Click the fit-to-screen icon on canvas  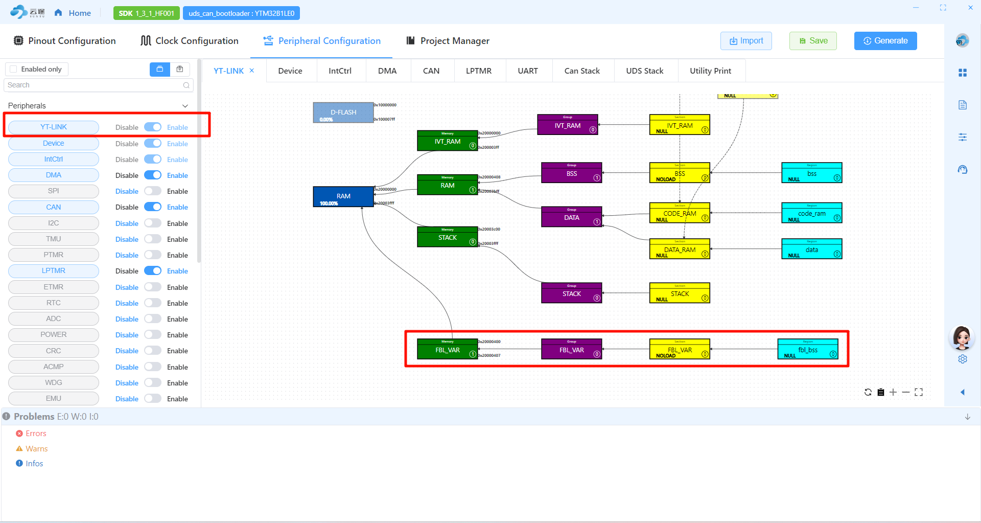tap(919, 392)
